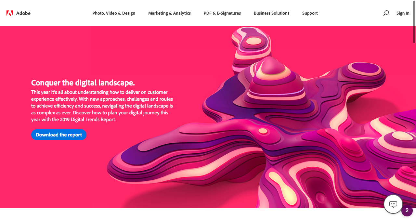
Task: Open the PDF & E-Signatures menu
Action: [222, 13]
